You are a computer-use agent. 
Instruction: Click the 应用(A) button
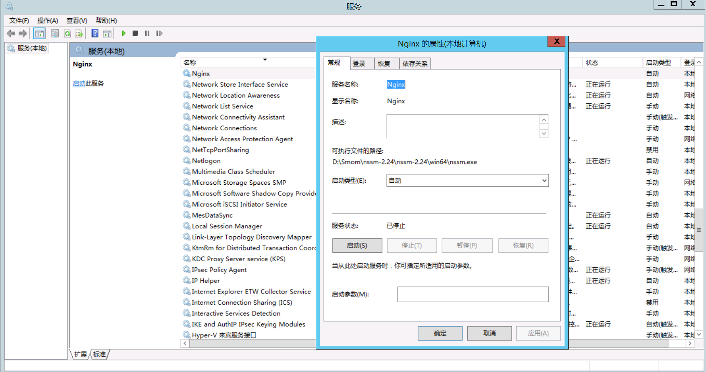click(538, 333)
